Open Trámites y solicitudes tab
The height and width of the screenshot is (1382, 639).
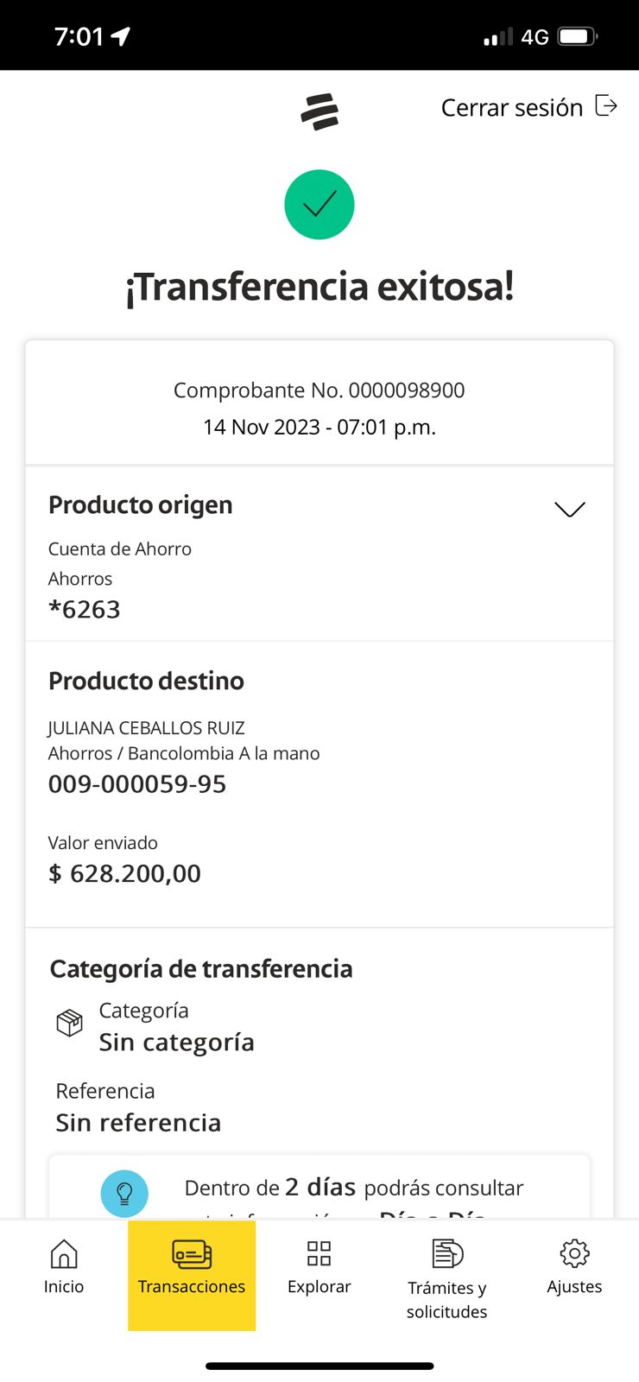446,1278
